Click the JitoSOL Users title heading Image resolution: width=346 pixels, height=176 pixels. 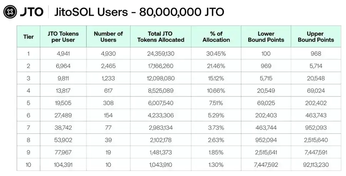point(138,12)
